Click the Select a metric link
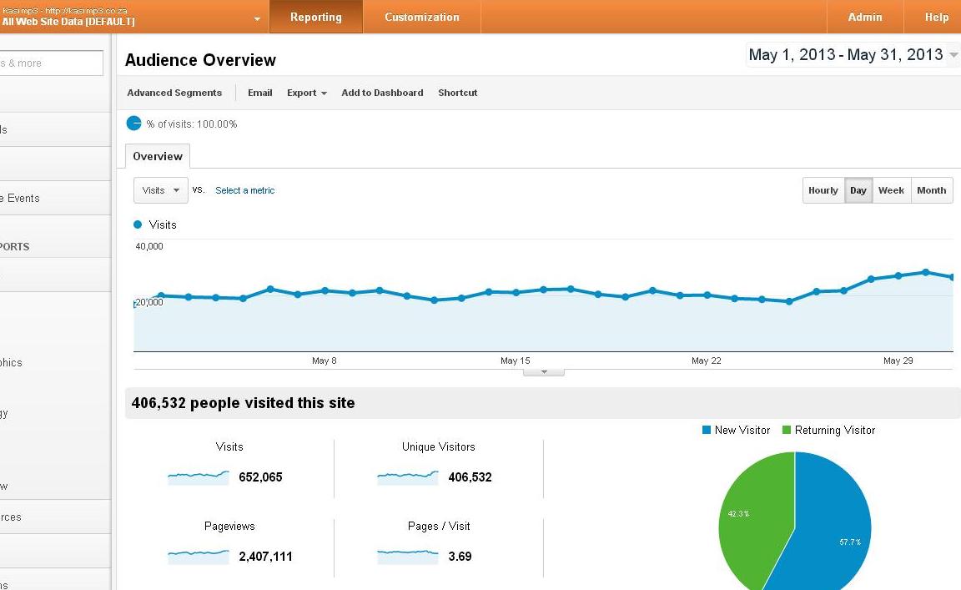The image size is (961, 590). 244,190
